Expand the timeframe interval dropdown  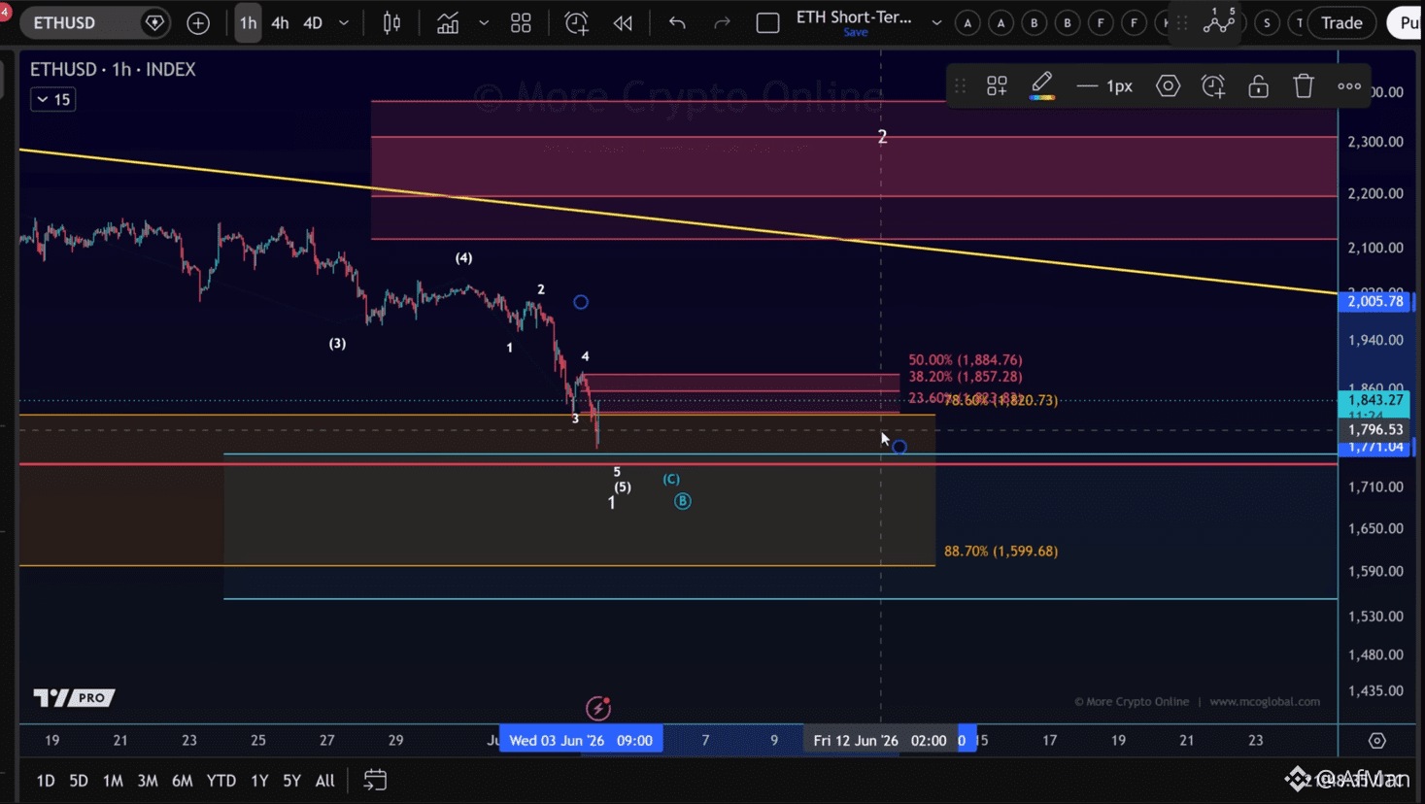click(x=344, y=22)
